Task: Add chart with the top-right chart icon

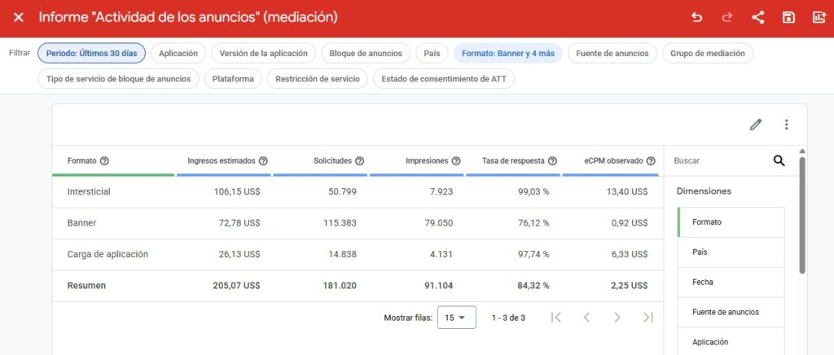Action: (x=819, y=18)
